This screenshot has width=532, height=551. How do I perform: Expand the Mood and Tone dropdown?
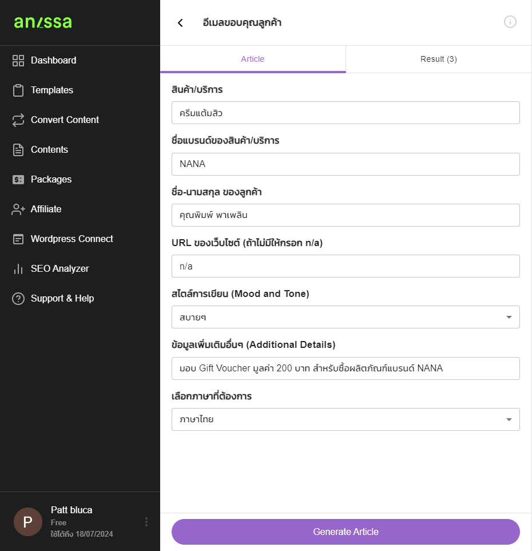(346, 317)
